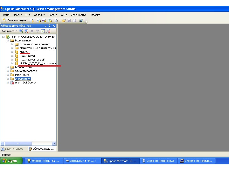Select the first MyDAC database label
This screenshot has height=172, width=229.
point(24,52)
